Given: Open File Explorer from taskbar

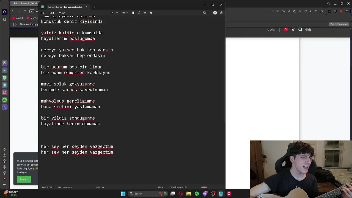Looking at the screenshot, I should 189,194.
